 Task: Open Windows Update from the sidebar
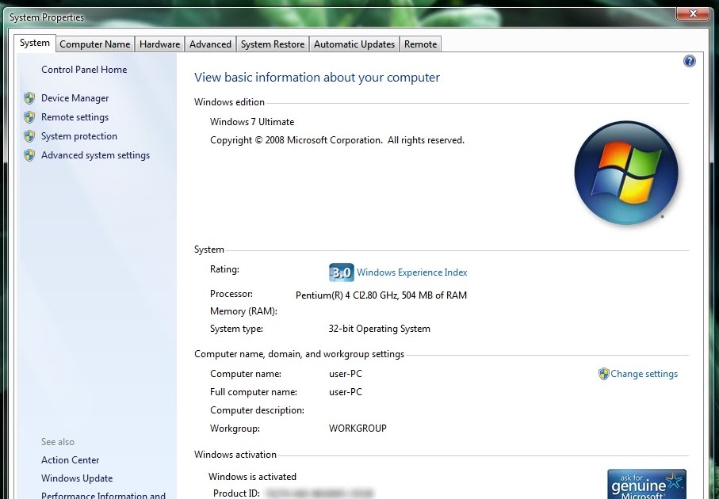76,478
